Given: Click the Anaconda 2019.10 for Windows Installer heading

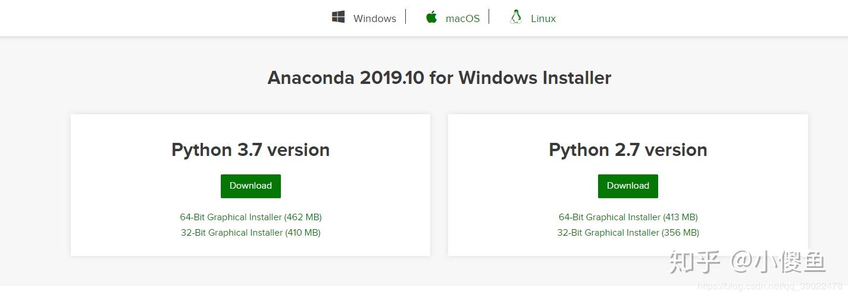Looking at the screenshot, I should pos(439,78).
